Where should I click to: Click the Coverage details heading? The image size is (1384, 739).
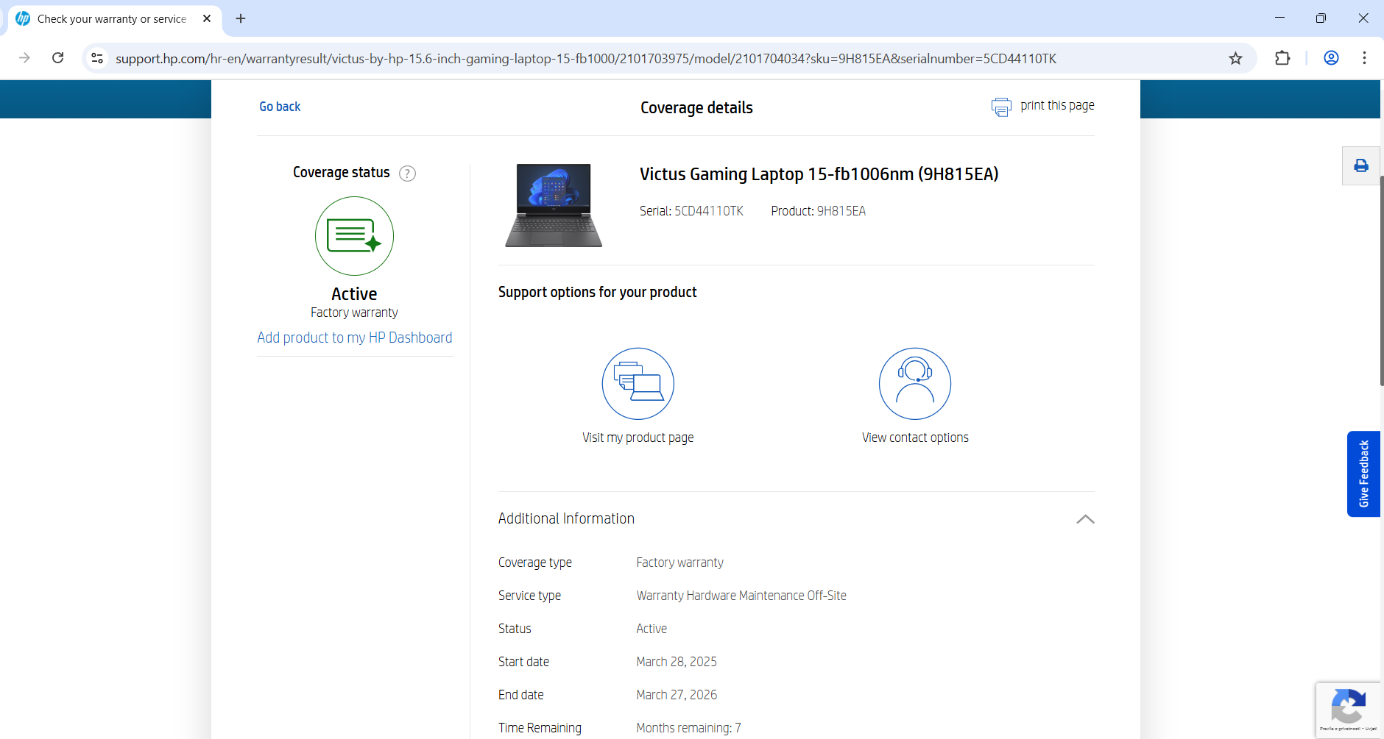pyautogui.click(x=696, y=108)
